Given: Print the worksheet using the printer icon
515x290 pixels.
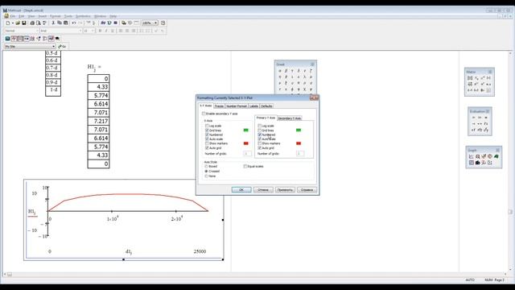Looking at the screenshot, I should pos(32,23).
